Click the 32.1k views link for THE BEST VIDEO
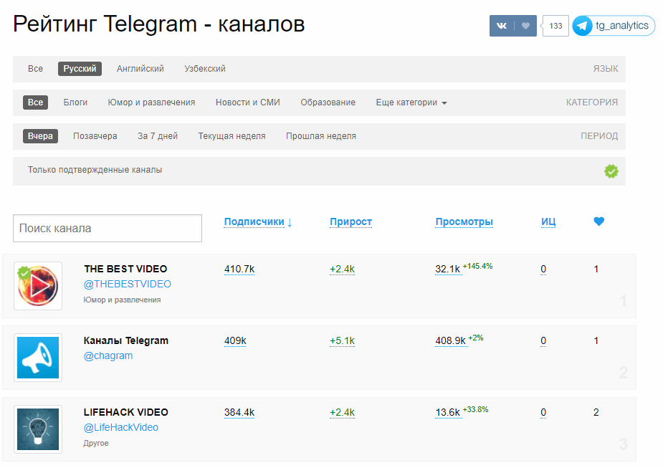The image size is (663, 468). click(447, 269)
